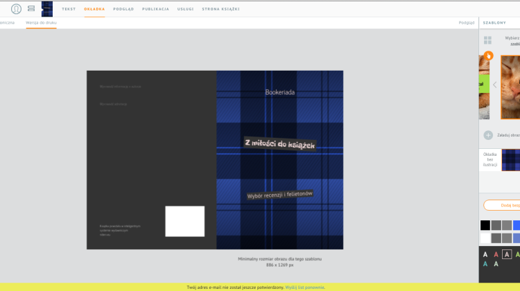Screen dimensions: 520x291
Task: Click the Dodaj button in sidebar
Action: (502, 206)
